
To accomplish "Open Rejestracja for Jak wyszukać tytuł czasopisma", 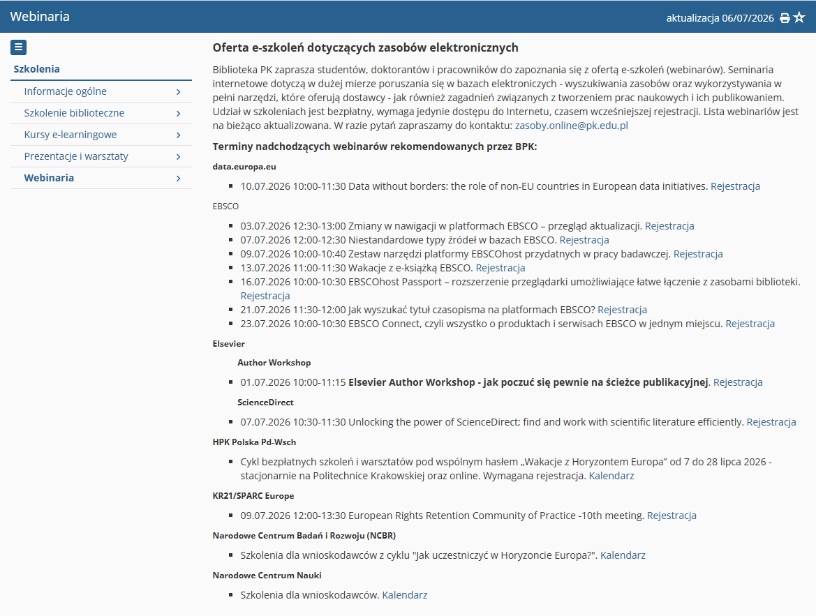I will pyautogui.click(x=622, y=310).
